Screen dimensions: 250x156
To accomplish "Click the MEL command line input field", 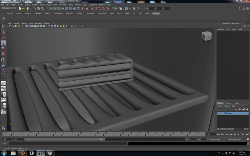I will tap(68, 144).
